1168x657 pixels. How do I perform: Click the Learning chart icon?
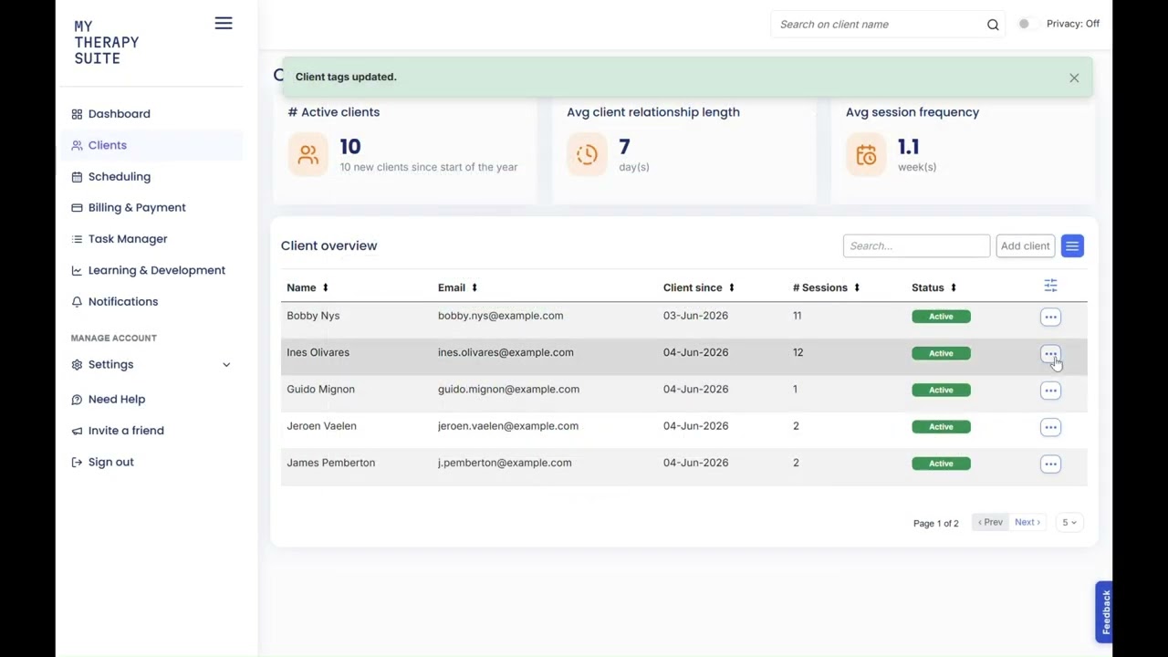tap(77, 270)
